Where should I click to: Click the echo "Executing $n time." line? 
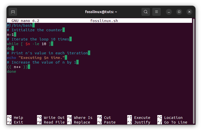(36, 58)
